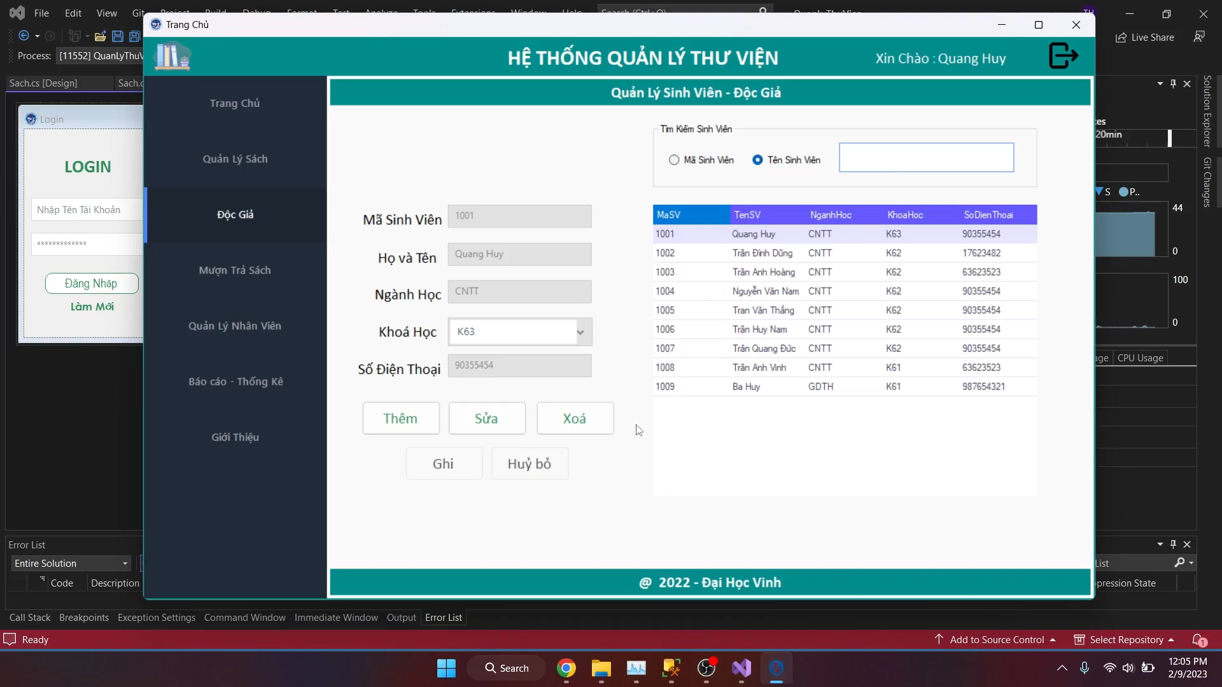
Task: Click TenSV column header
Action: tap(768, 215)
